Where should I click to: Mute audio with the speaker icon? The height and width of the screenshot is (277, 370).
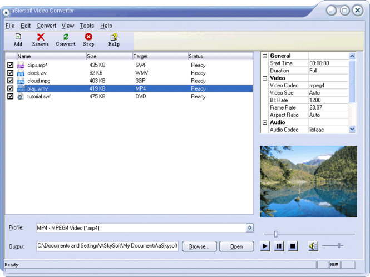click(x=313, y=246)
